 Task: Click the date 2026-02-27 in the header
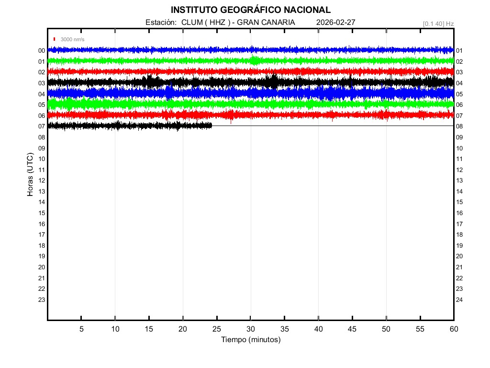[335, 23]
